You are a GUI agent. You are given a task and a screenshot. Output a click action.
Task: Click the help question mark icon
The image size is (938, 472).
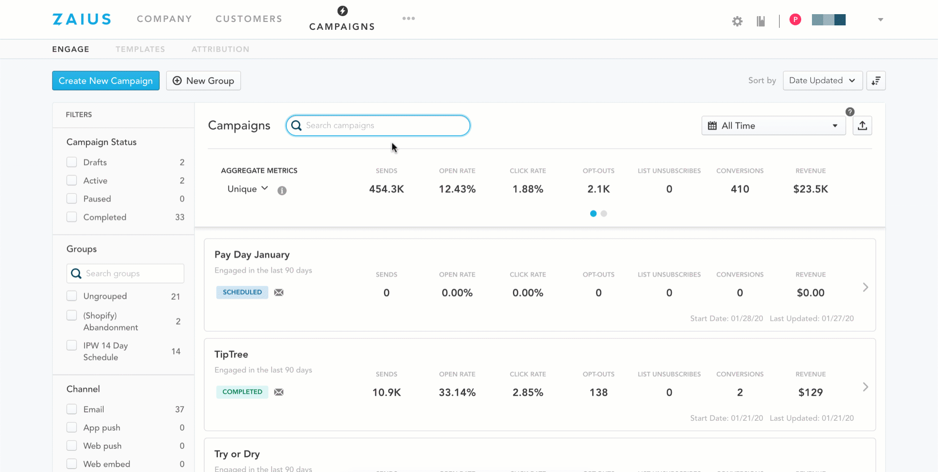[x=850, y=112]
